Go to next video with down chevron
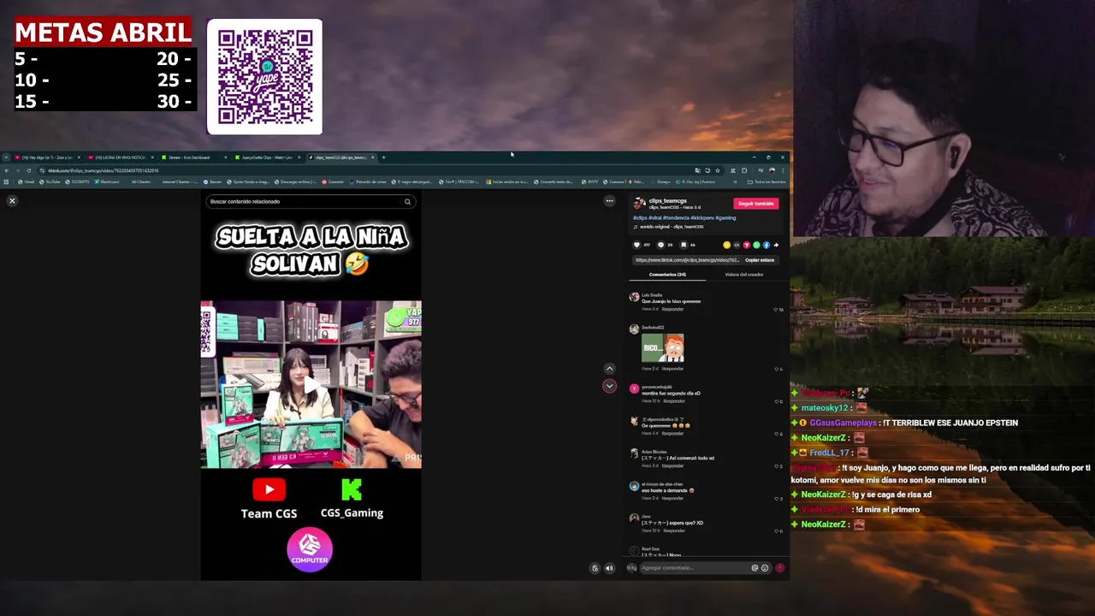The image size is (1095, 616). [609, 386]
